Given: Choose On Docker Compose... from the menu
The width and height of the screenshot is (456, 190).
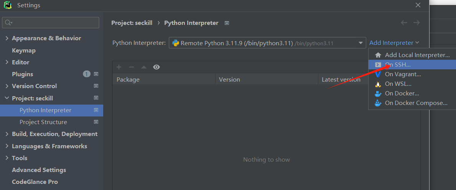Looking at the screenshot, I should [x=416, y=103].
